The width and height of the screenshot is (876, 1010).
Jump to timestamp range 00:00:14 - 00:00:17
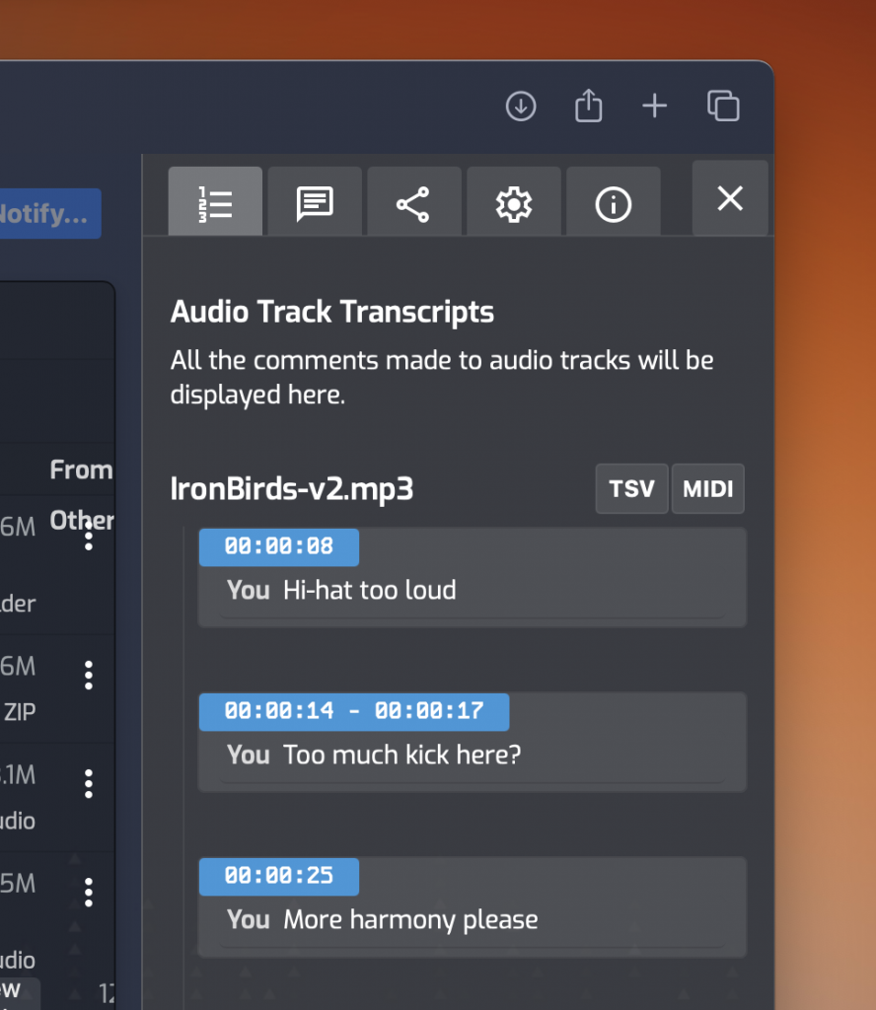pyautogui.click(x=354, y=711)
